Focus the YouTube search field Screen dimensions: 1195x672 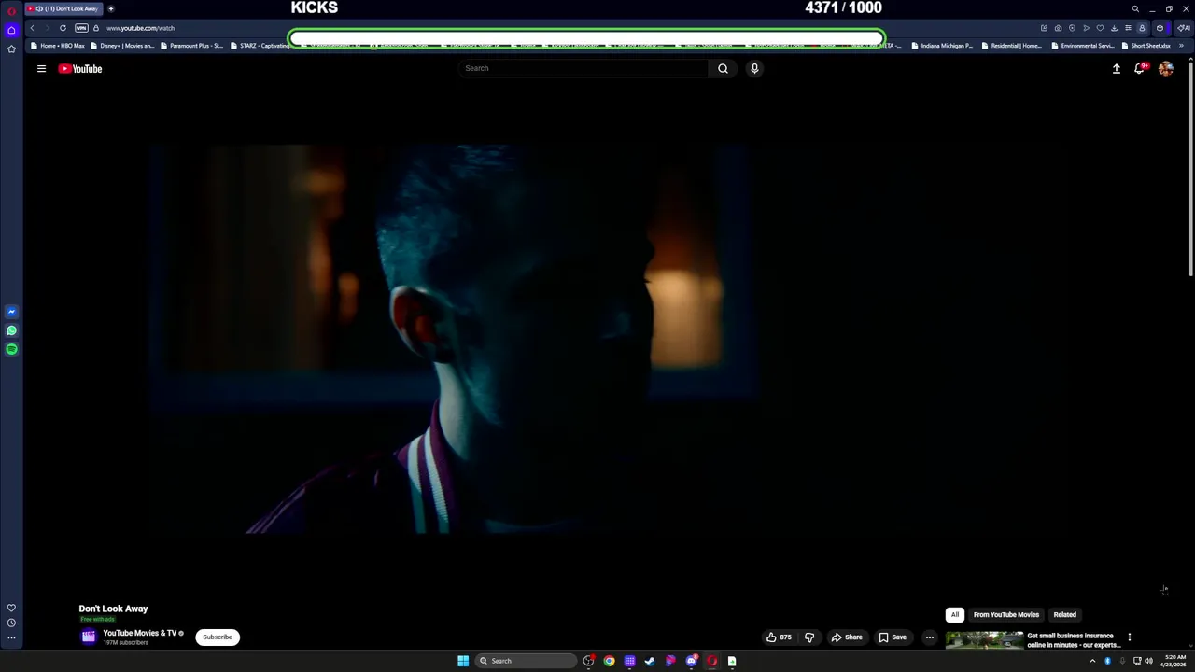click(583, 68)
